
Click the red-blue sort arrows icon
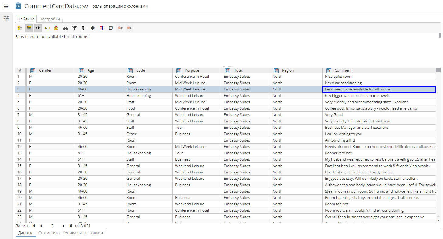point(102,28)
